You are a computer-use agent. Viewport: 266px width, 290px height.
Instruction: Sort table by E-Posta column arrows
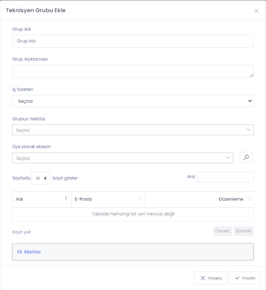(x=141, y=199)
